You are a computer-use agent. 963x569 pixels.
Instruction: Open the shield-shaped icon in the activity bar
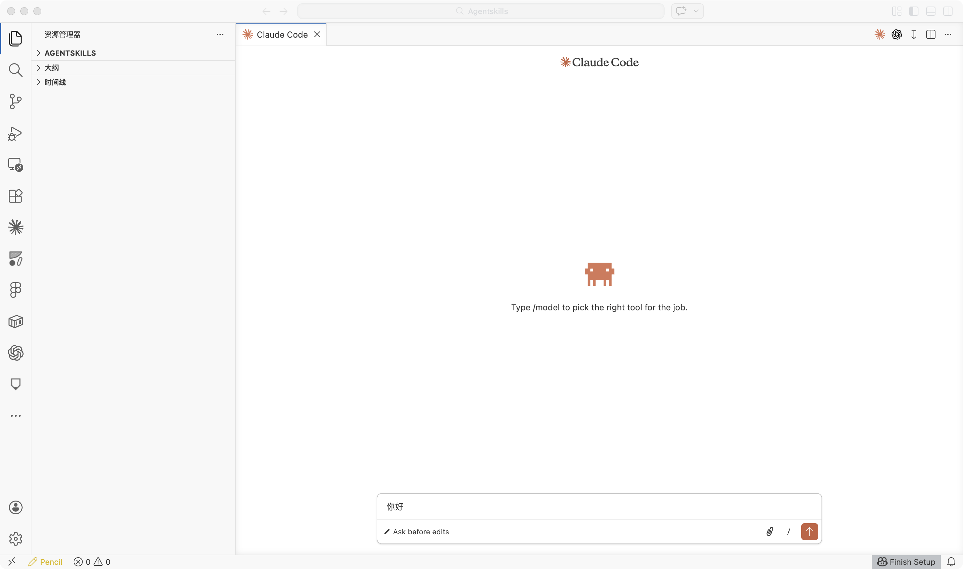point(15,384)
